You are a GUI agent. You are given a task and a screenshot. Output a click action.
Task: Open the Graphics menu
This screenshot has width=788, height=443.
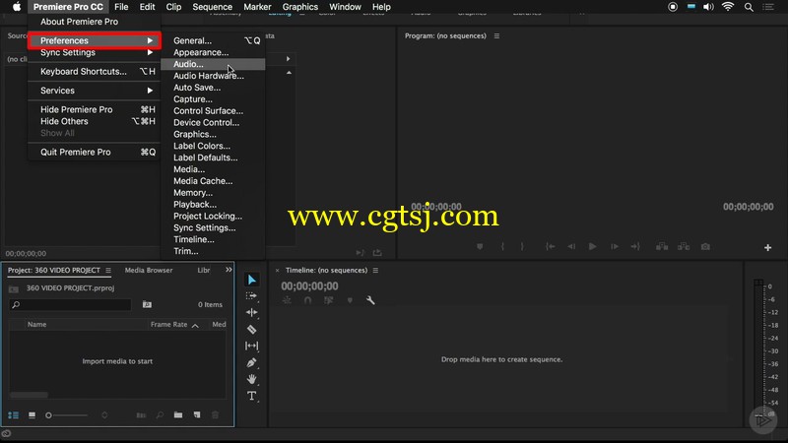click(x=299, y=7)
